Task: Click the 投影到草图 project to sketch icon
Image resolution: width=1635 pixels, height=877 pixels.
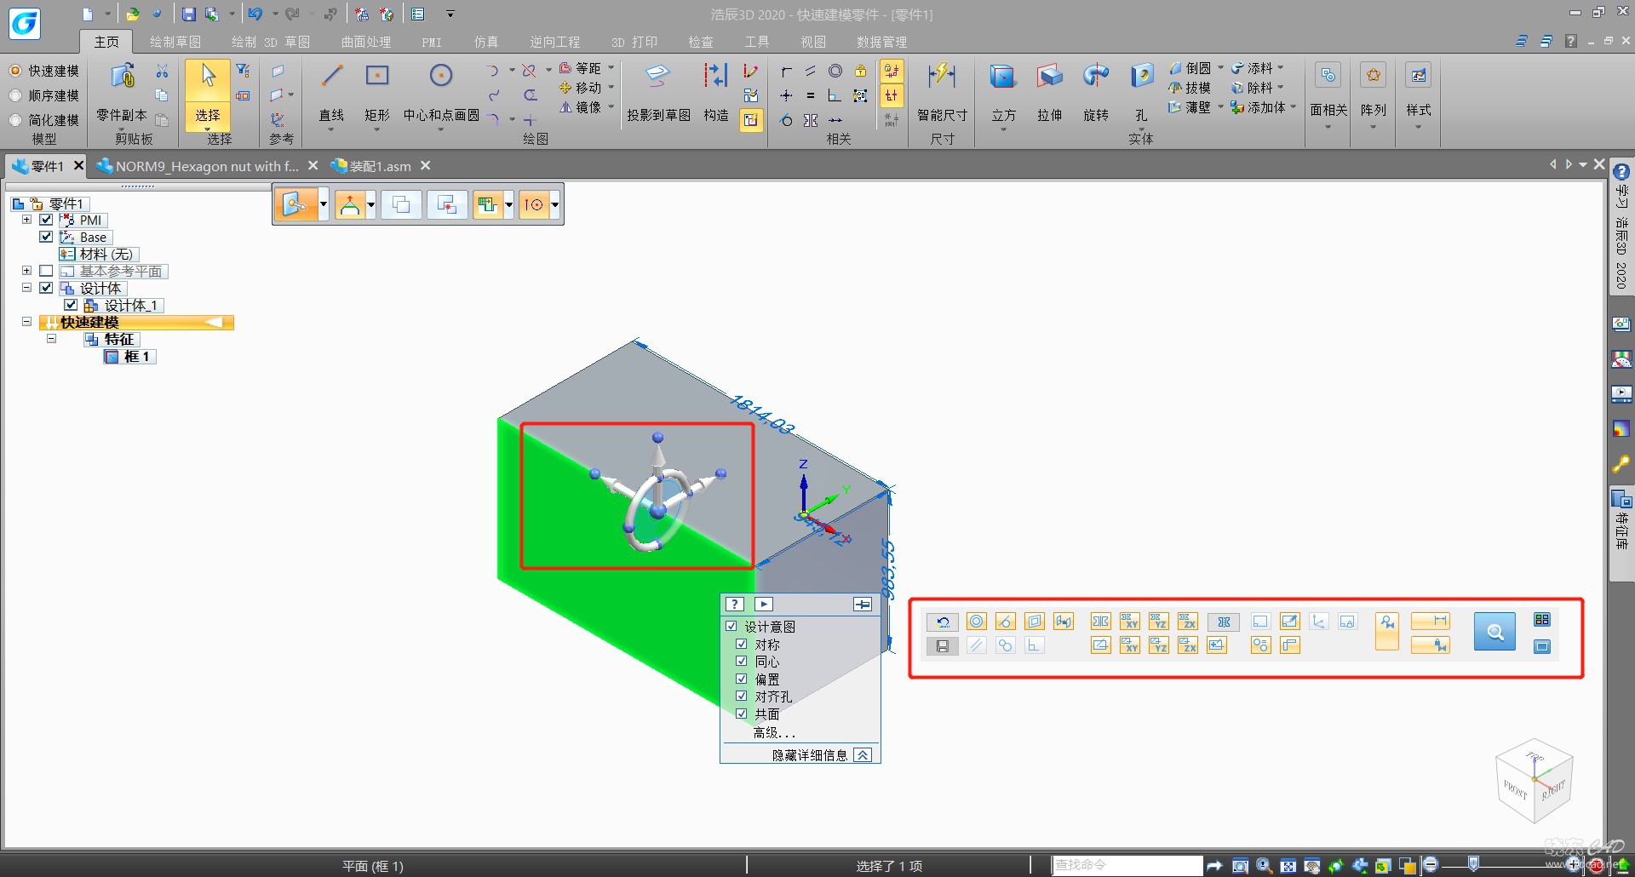Action: pyautogui.click(x=657, y=78)
